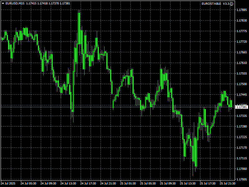Click the 1.17005 price scale label

(242, 180)
